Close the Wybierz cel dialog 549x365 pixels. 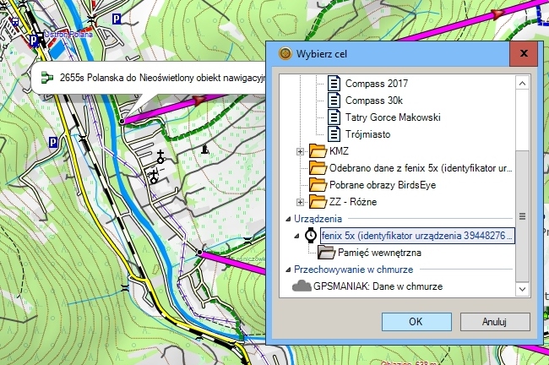coord(524,53)
